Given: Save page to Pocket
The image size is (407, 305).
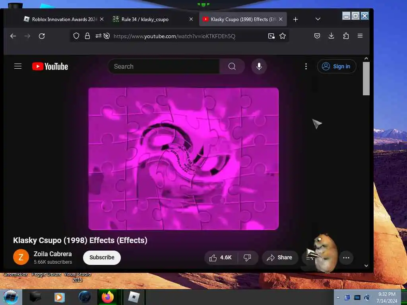Looking at the screenshot, I should tap(317, 36).
